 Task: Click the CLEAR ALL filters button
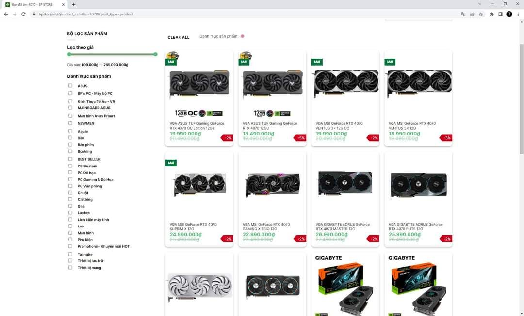click(x=179, y=37)
